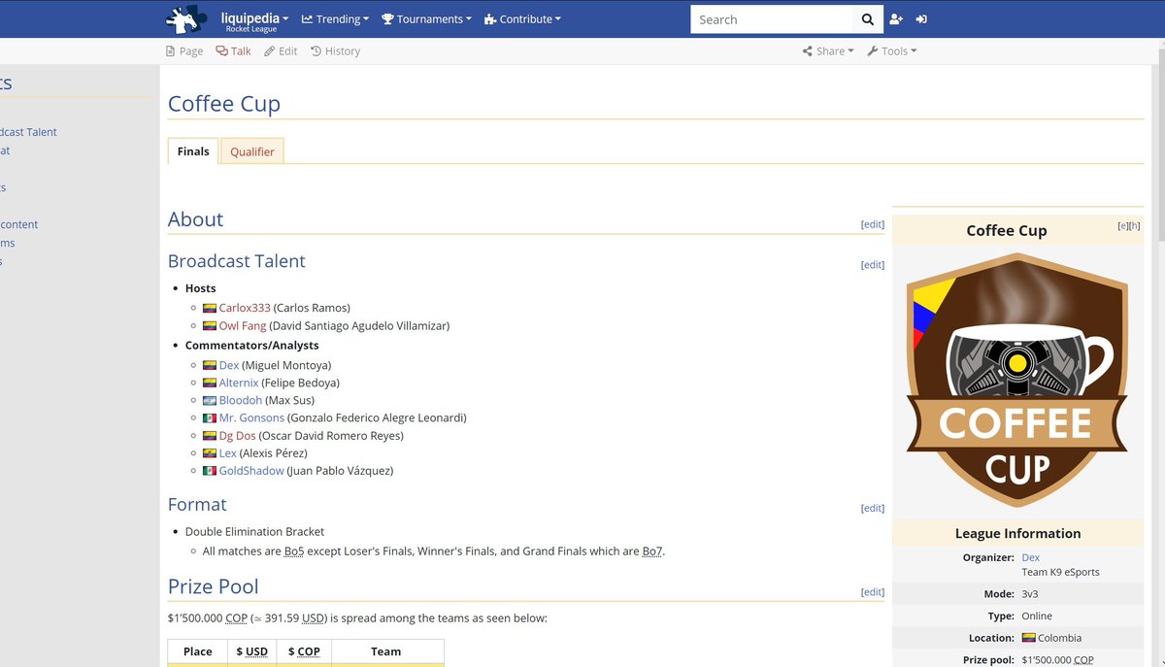
Task: Click the League Information infobox header
Action: coord(1017,533)
